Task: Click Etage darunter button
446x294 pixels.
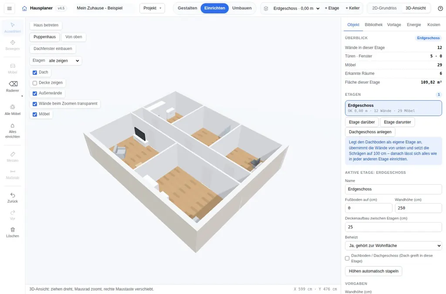Action: coord(397,122)
